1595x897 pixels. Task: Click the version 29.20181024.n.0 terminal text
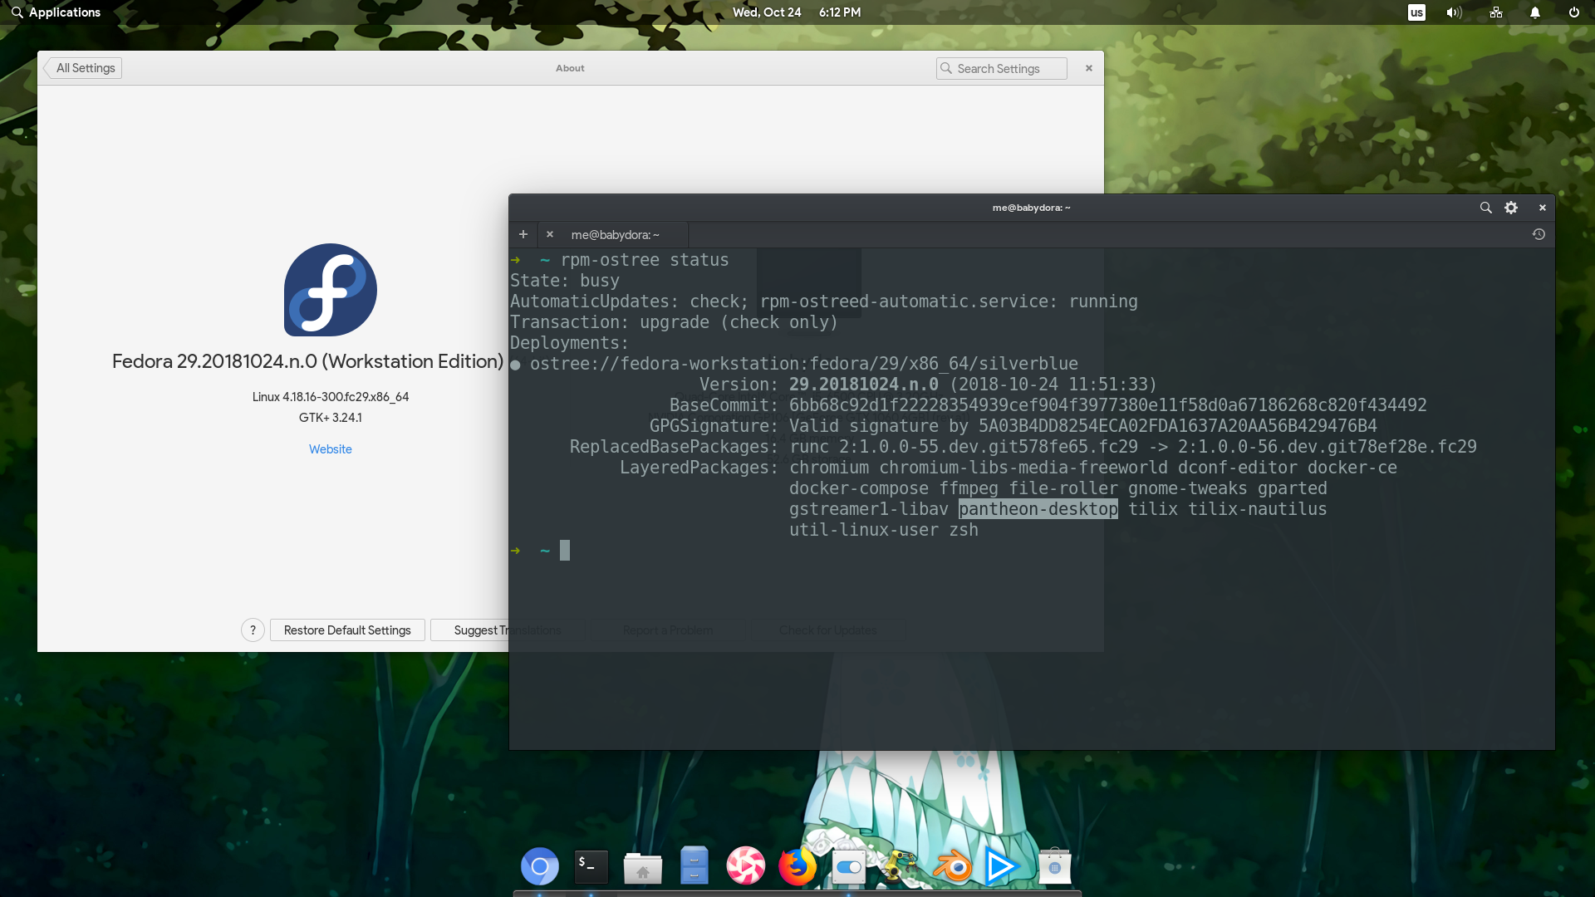point(864,385)
